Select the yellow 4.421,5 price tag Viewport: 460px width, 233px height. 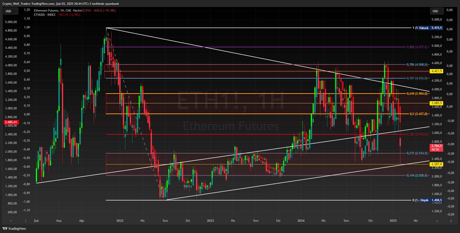pyautogui.click(x=437, y=71)
